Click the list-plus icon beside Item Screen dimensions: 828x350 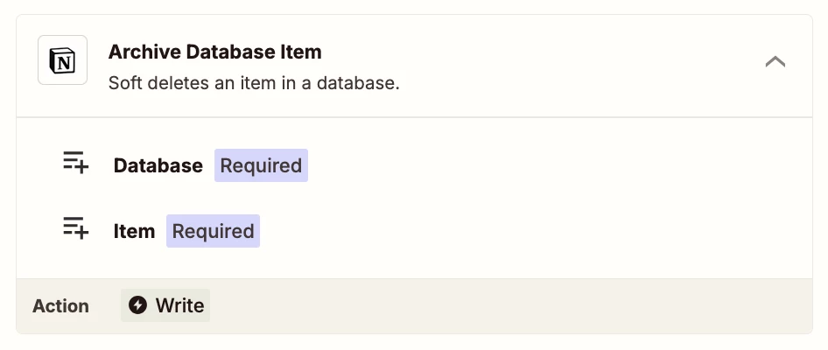click(75, 227)
